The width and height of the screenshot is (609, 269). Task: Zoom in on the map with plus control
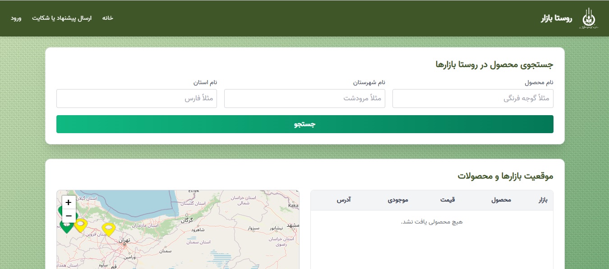[x=69, y=202]
